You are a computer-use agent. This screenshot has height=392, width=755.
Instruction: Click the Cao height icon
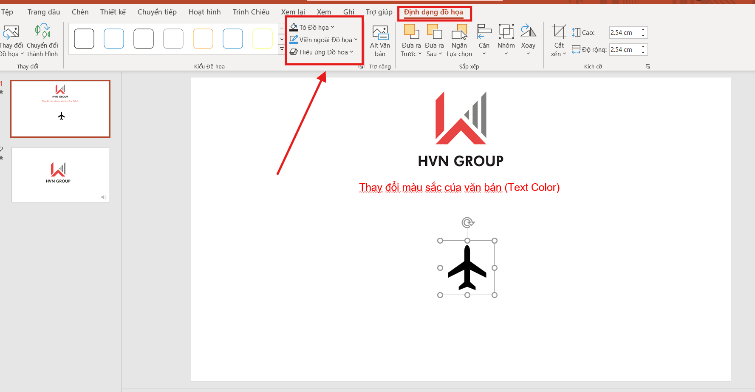(576, 32)
